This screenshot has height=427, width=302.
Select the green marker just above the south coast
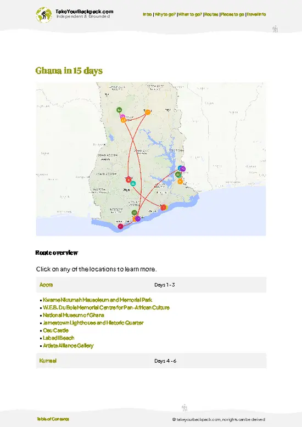point(134,212)
